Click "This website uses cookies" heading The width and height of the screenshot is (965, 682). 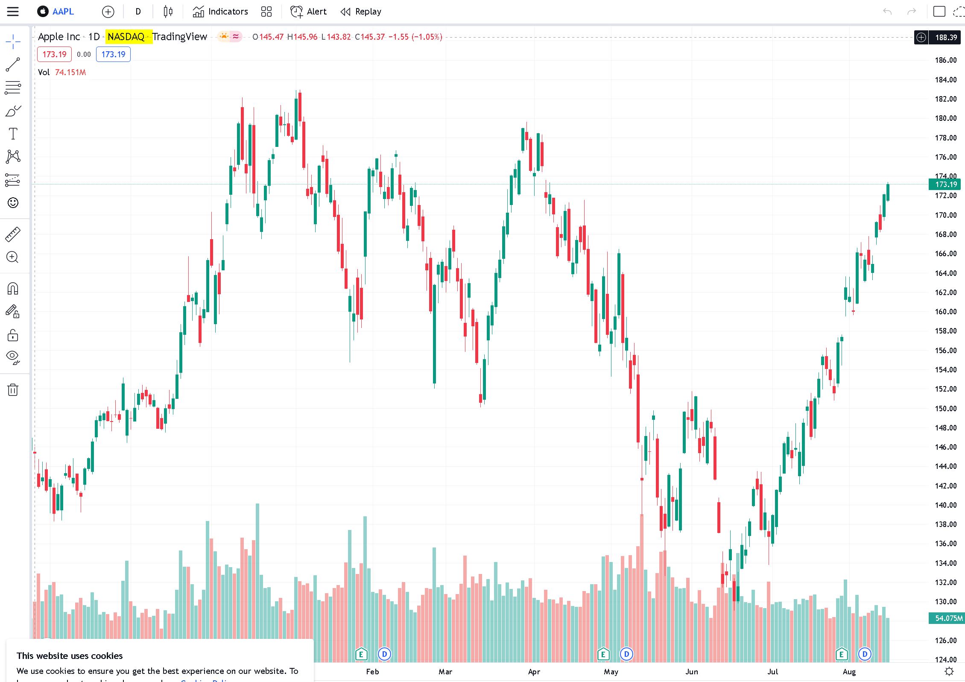70,656
